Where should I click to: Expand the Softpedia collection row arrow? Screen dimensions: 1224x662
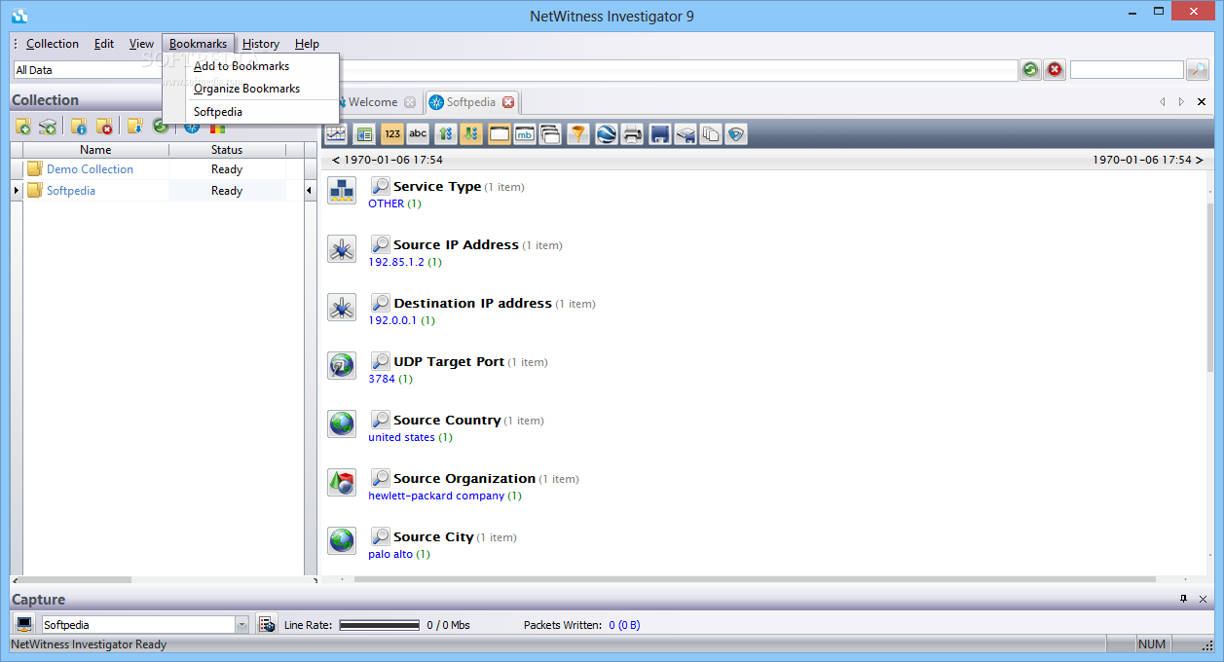pyautogui.click(x=17, y=191)
